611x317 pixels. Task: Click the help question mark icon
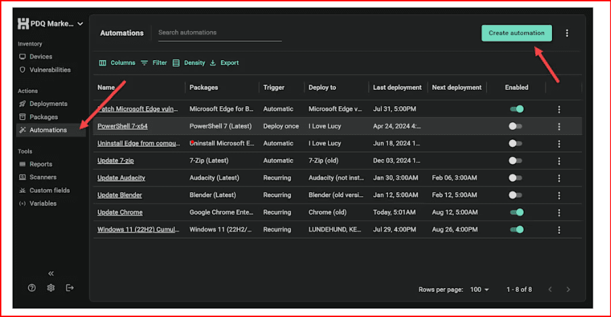coord(32,288)
